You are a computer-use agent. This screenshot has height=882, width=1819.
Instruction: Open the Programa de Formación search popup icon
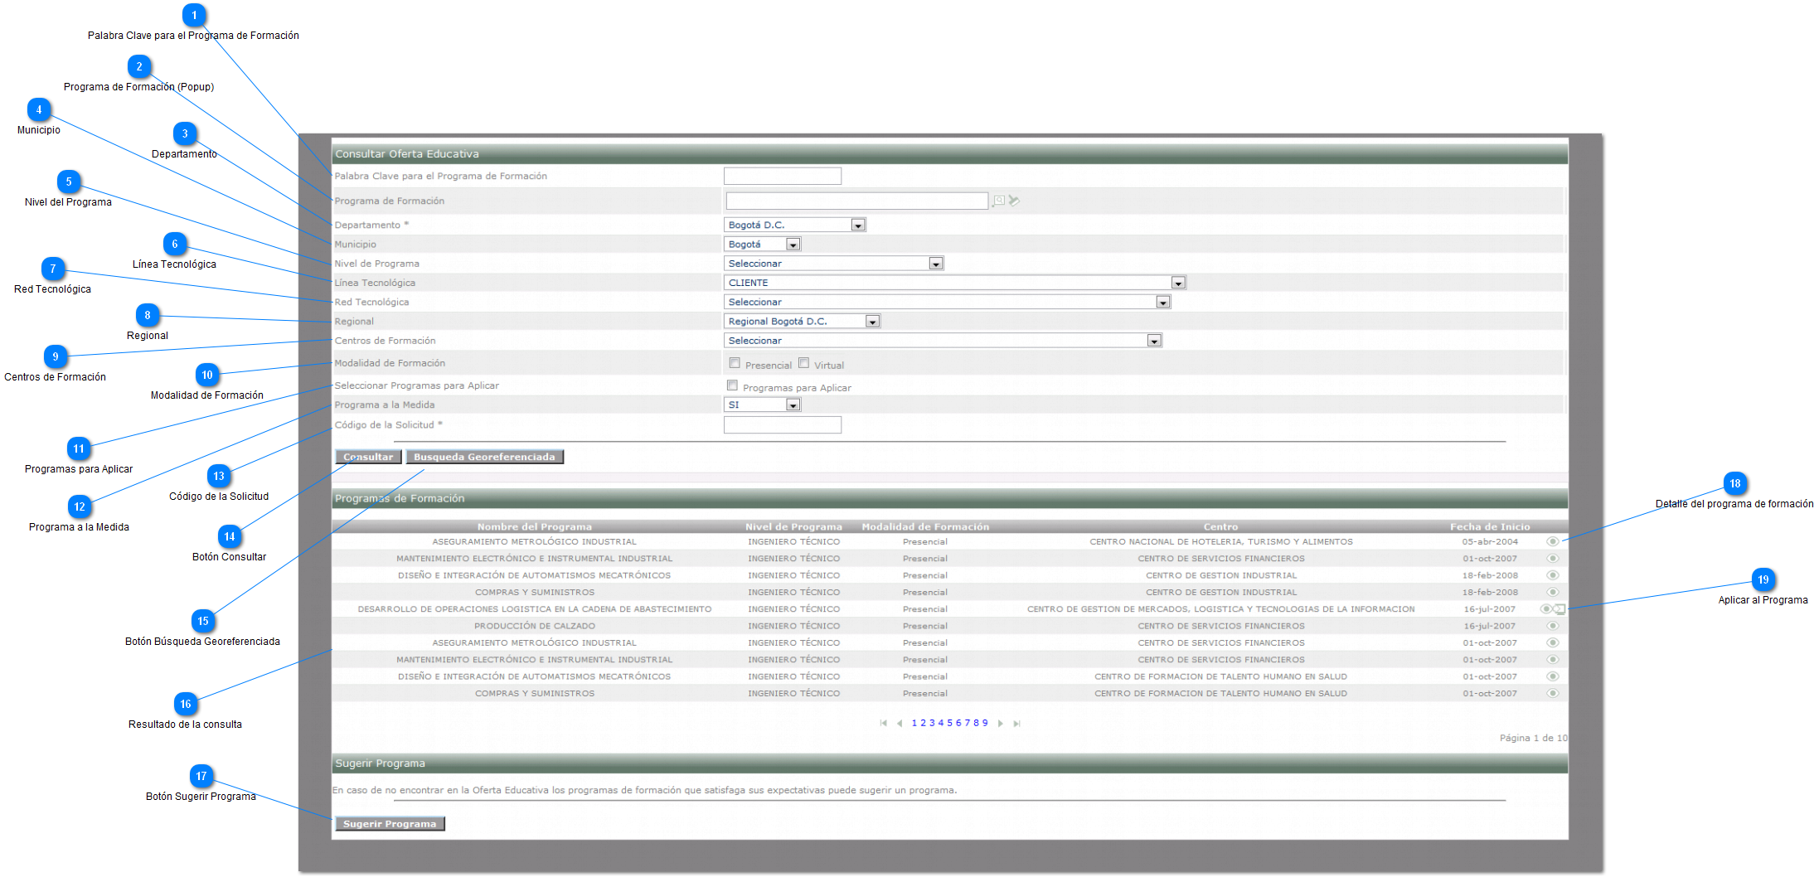coord(999,201)
